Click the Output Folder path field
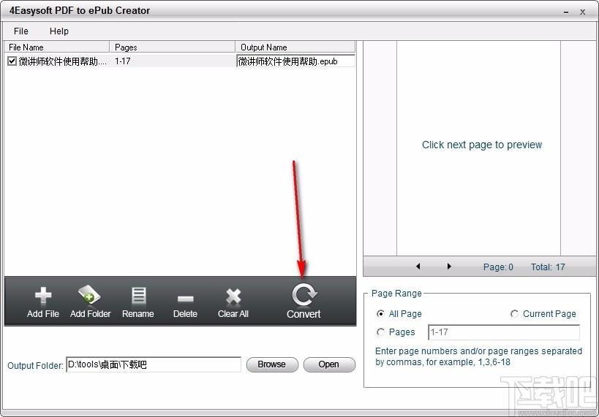This screenshot has width=599, height=417. [x=154, y=364]
